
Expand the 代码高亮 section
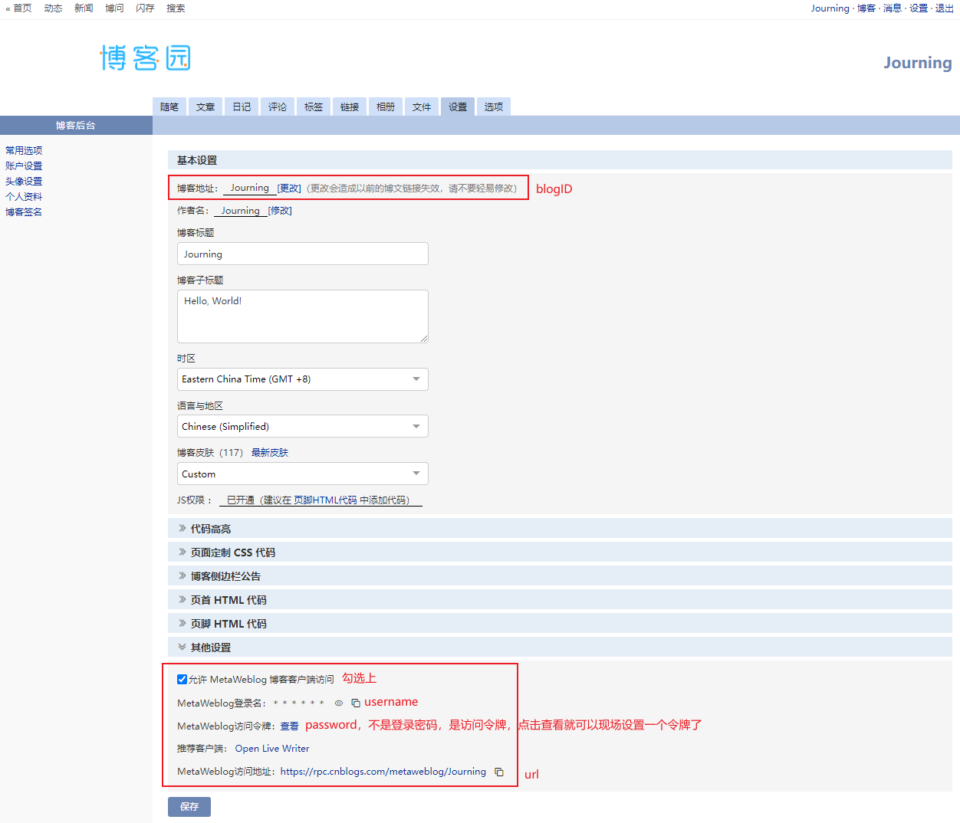coord(560,529)
